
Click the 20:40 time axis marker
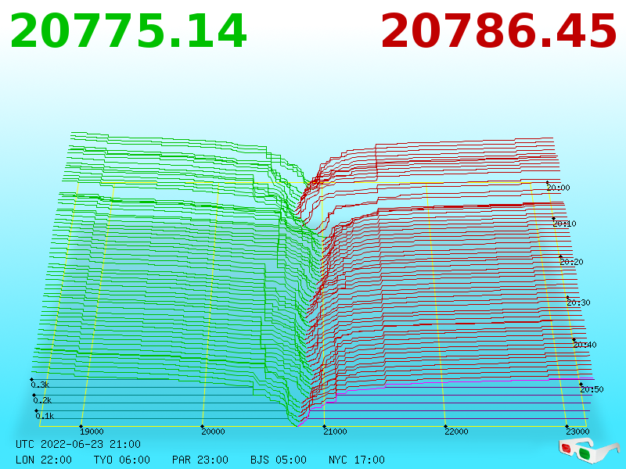point(585,345)
